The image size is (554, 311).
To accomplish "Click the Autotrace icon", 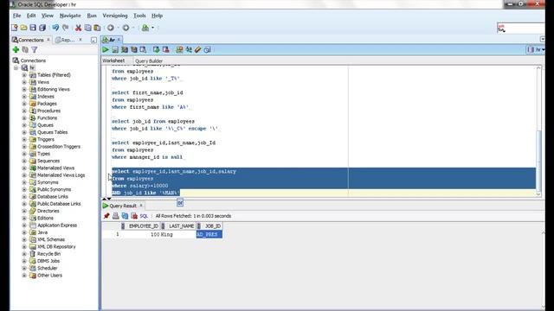I will click(x=134, y=50).
